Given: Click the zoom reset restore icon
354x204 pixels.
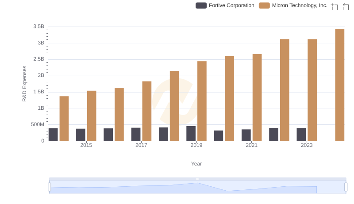Looking at the screenshot, I should coord(346,7).
